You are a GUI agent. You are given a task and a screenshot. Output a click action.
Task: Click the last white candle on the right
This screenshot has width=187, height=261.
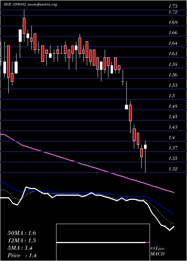[145, 147]
